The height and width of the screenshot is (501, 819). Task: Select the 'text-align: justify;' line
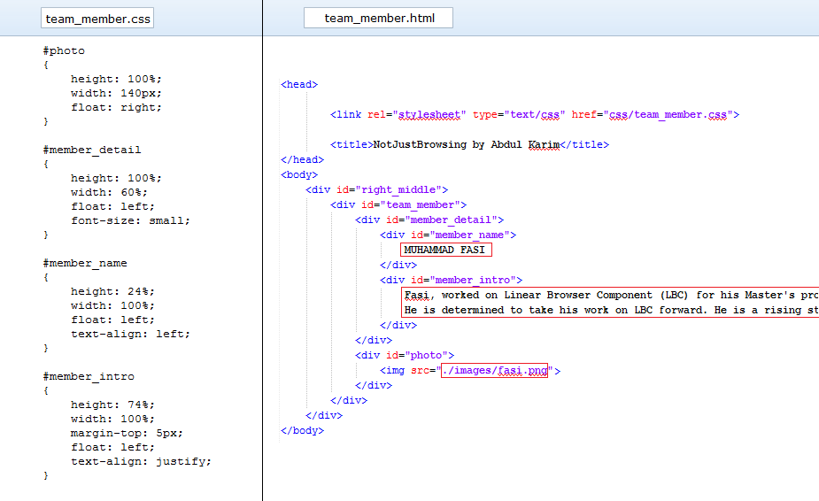tap(141, 461)
